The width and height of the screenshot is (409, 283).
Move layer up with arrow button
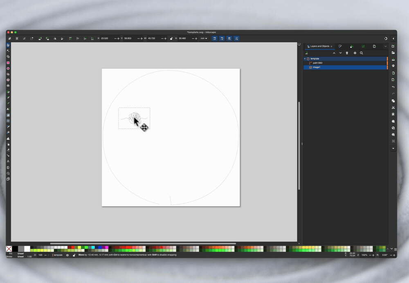334,53
